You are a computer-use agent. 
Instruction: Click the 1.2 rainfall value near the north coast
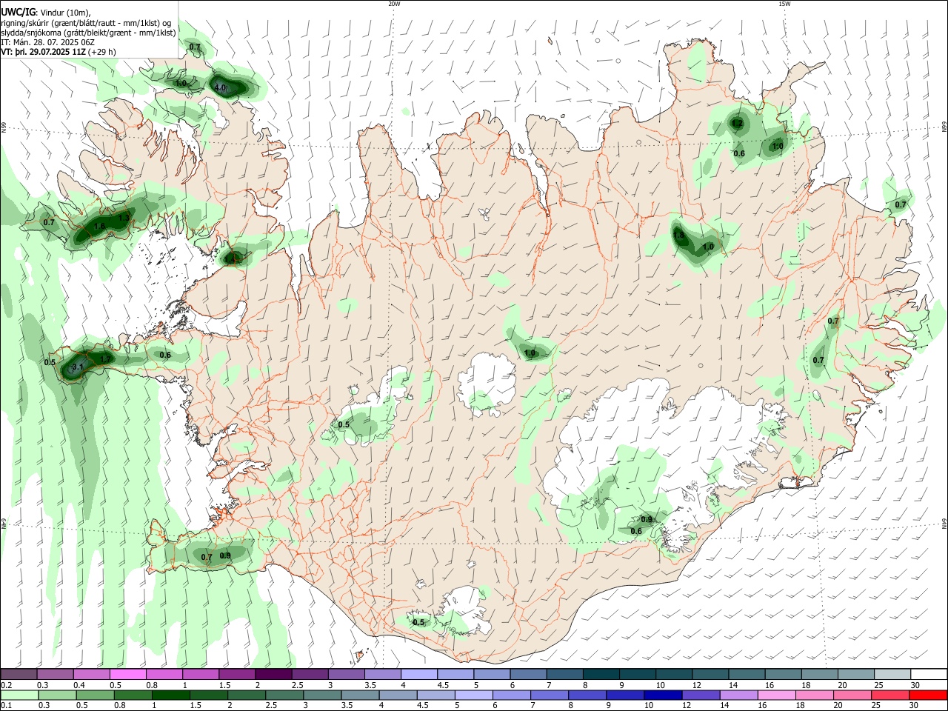[737, 124]
